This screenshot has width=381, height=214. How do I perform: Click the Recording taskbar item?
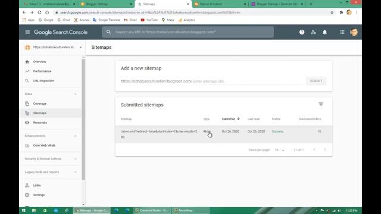[190, 210]
